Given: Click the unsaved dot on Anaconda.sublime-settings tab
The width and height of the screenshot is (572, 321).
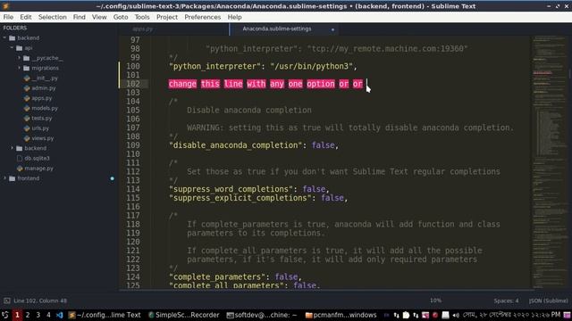Looking at the screenshot, I should pos(332,29).
